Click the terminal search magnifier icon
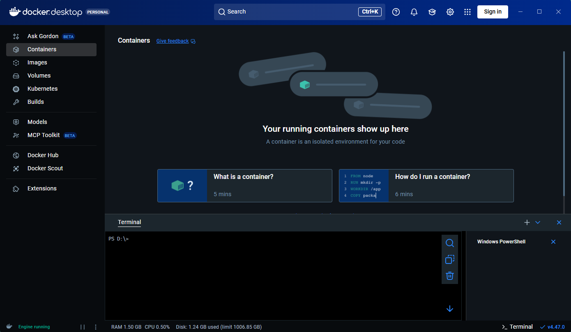The height and width of the screenshot is (332, 571). point(450,243)
